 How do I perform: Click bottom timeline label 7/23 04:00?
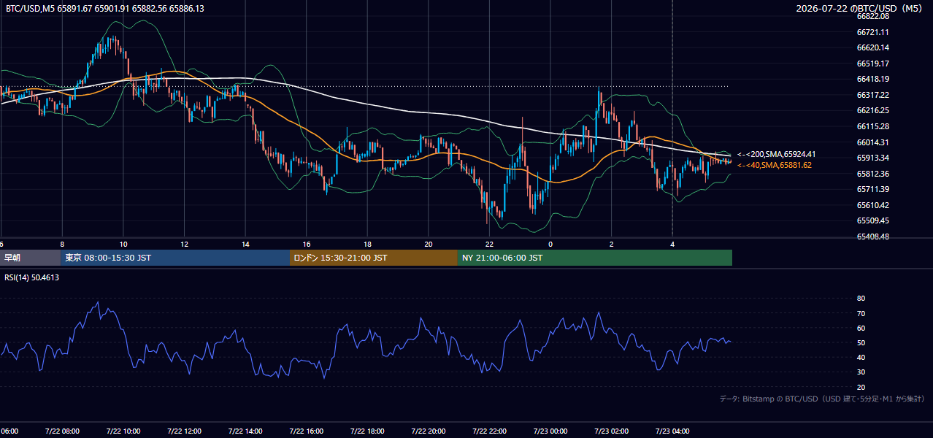click(672, 431)
